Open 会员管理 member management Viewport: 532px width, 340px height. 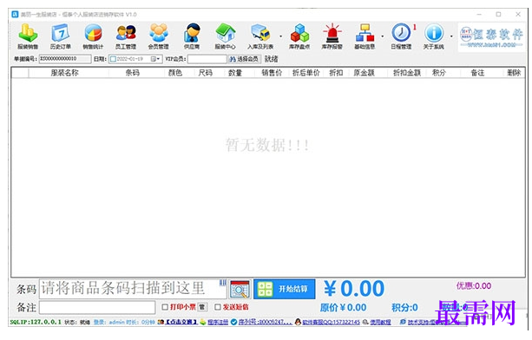[x=159, y=36]
